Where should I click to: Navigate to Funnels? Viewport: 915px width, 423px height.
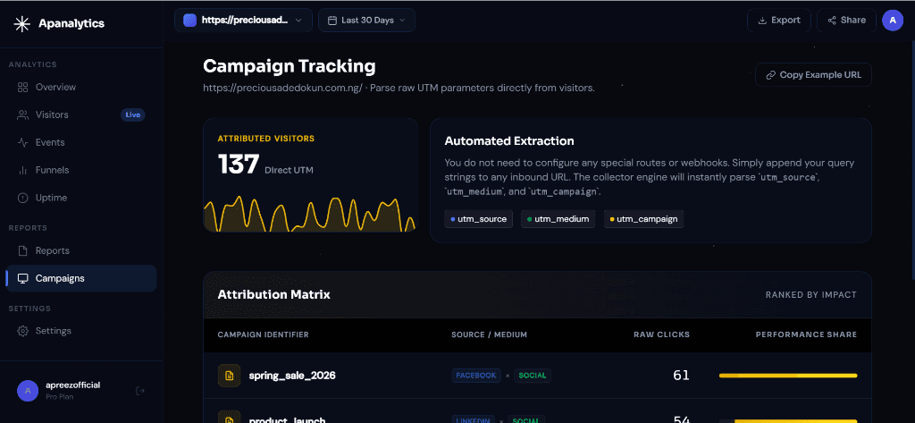pyautogui.click(x=81, y=170)
